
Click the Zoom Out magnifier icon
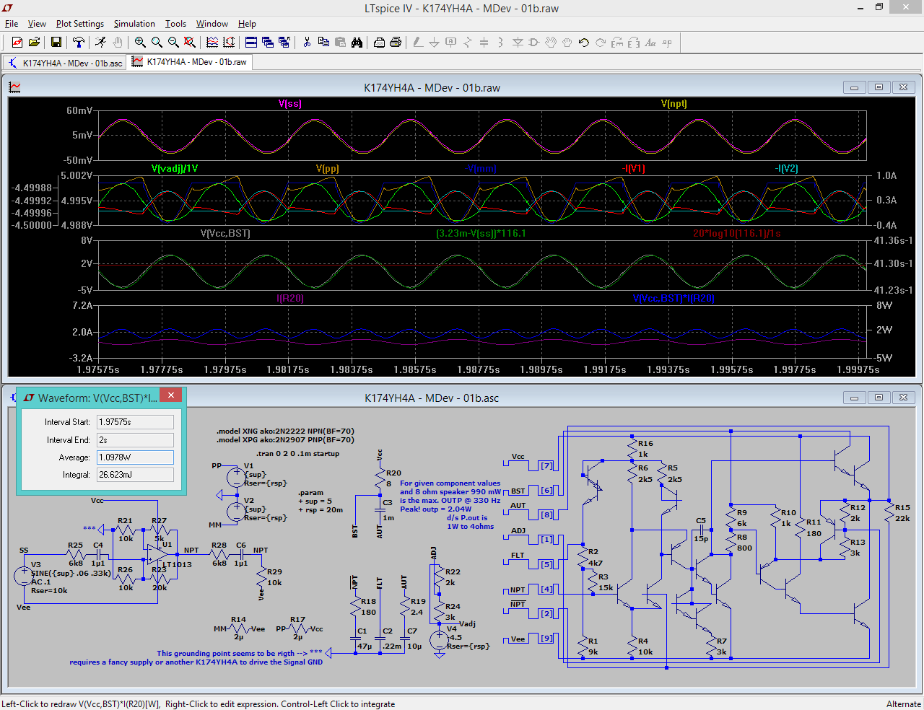pos(173,43)
